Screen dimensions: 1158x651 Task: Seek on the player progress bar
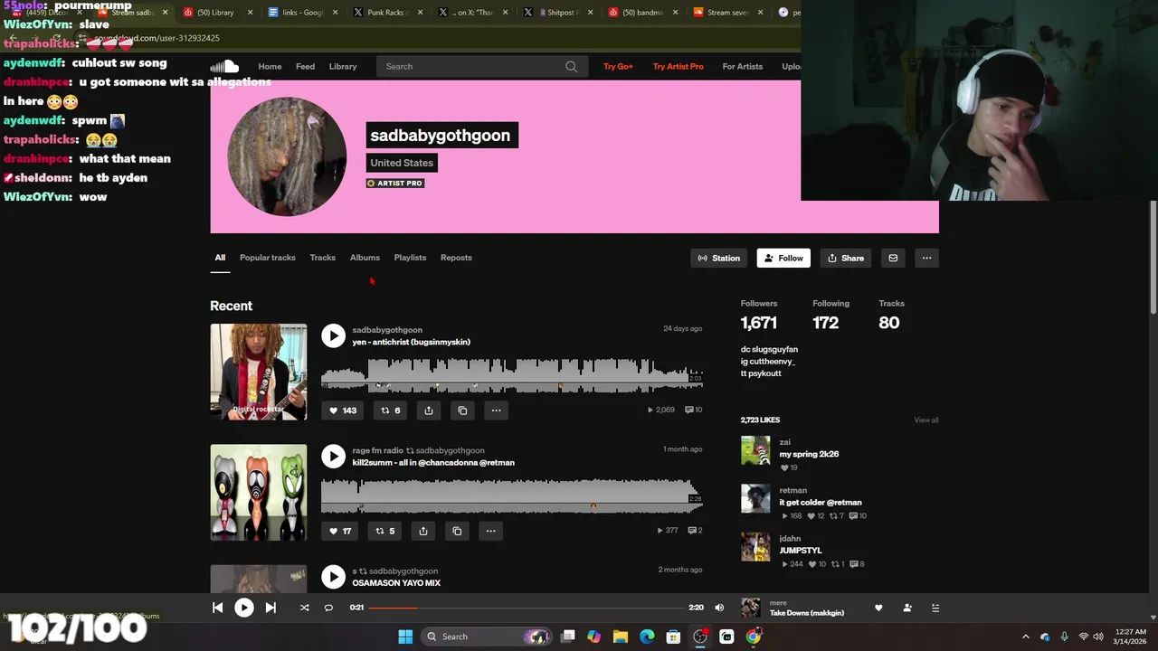(x=526, y=608)
